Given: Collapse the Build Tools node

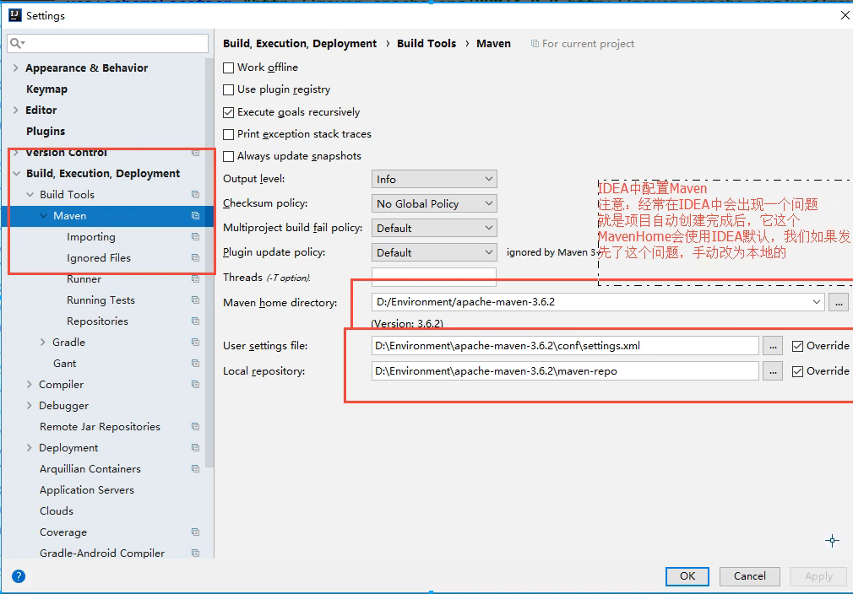Looking at the screenshot, I should [x=30, y=195].
